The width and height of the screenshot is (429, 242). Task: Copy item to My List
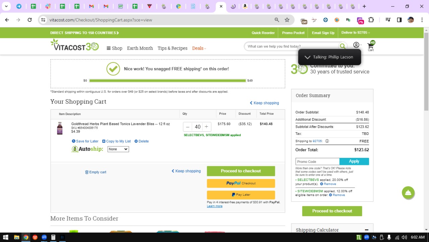(x=116, y=141)
